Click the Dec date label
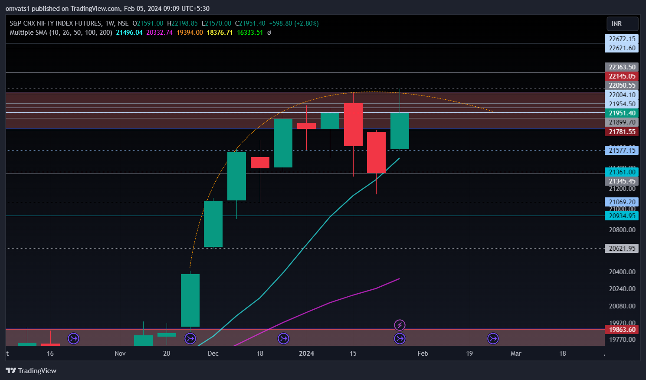The image size is (646, 380). tap(213, 354)
